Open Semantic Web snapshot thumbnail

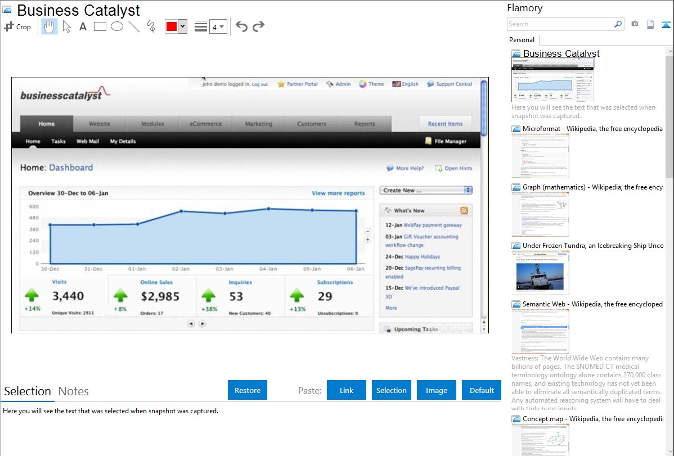pos(540,331)
